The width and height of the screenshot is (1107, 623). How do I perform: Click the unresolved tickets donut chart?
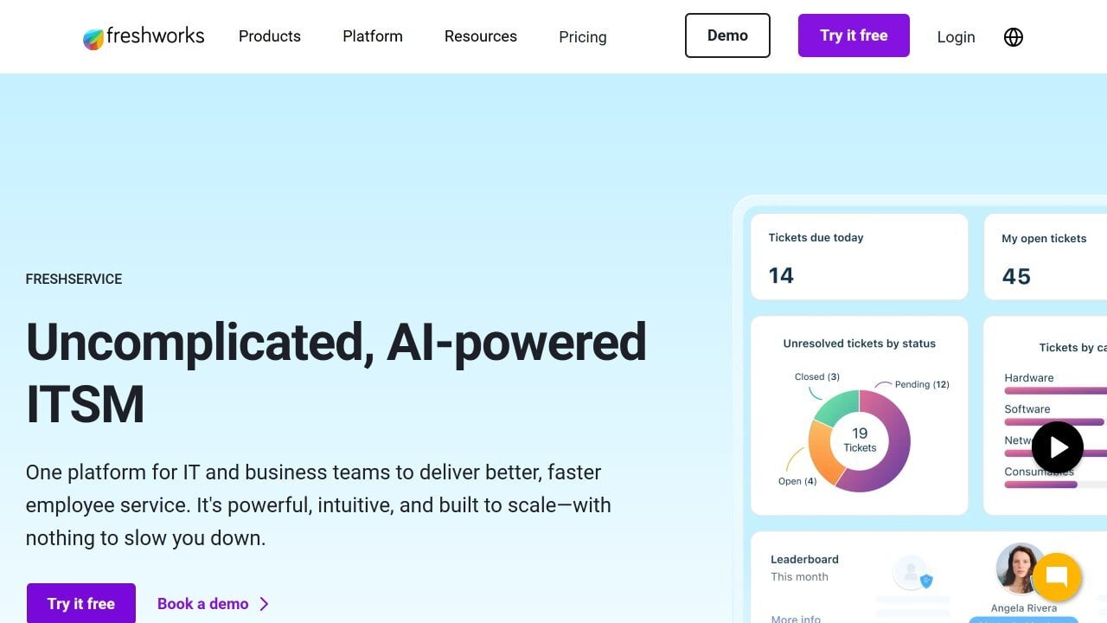point(860,440)
